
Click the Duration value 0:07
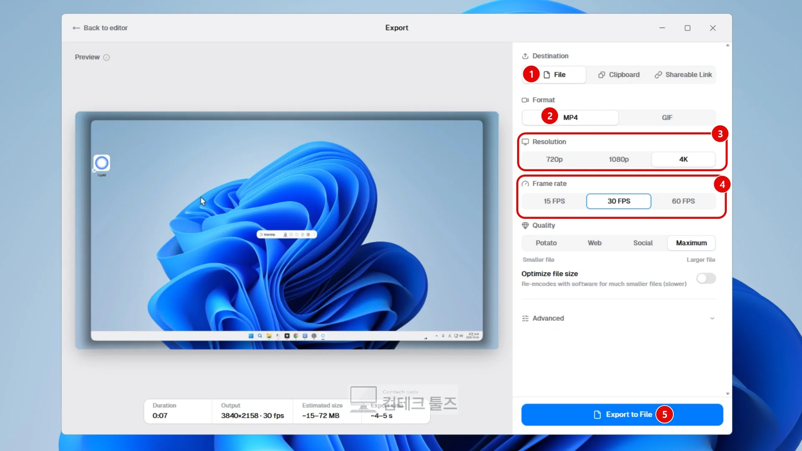point(160,416)
